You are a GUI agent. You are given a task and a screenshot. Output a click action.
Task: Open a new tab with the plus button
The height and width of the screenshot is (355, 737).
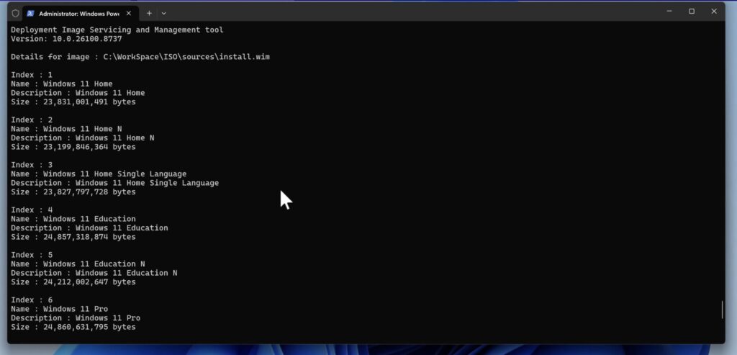click(149, 13)
